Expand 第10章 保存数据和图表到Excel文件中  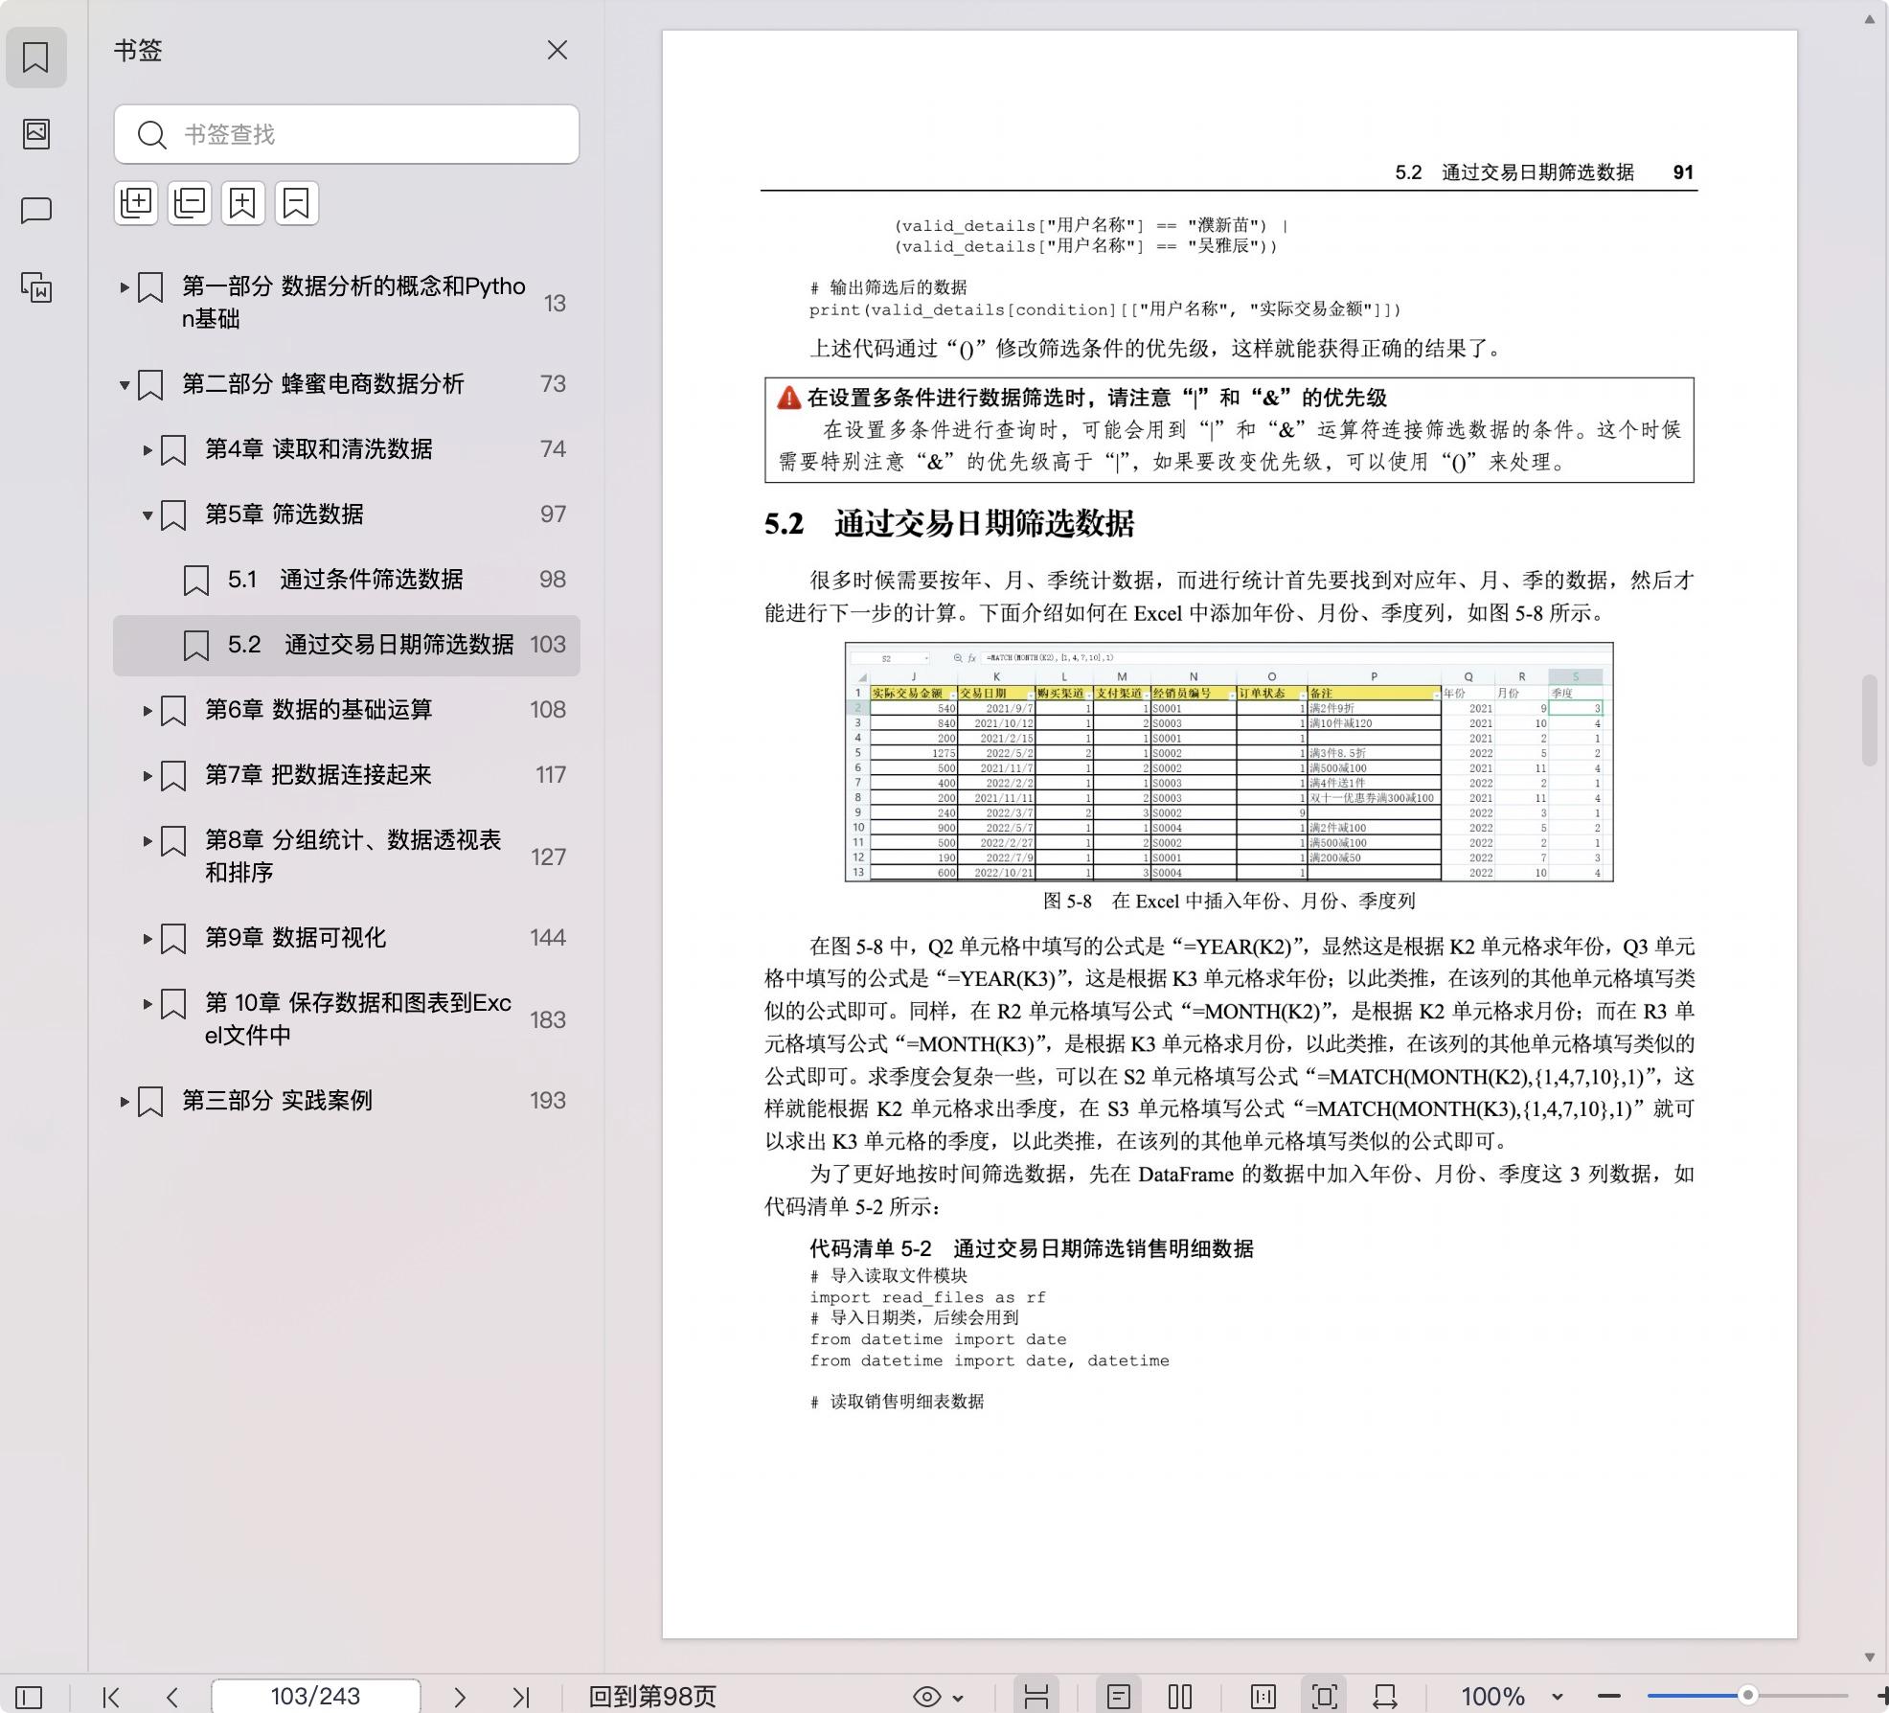[x=147, y=1003]
